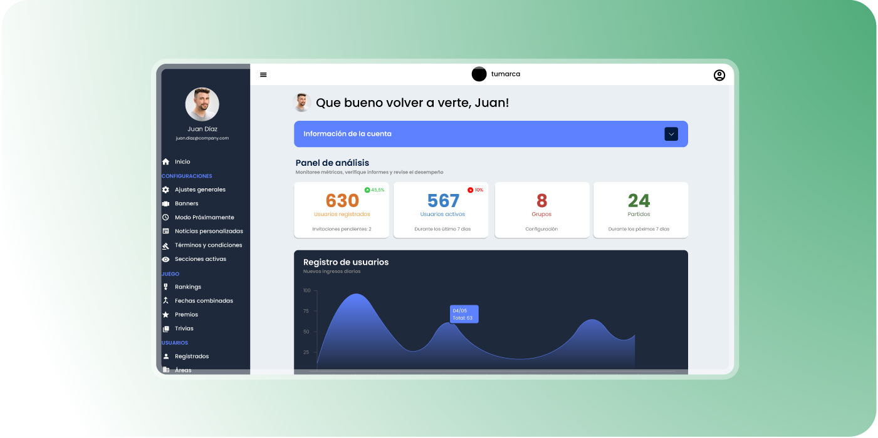This screenshot has height=438, width=878.
Task: Click the Inicio home icon
Action: point(165,162)
